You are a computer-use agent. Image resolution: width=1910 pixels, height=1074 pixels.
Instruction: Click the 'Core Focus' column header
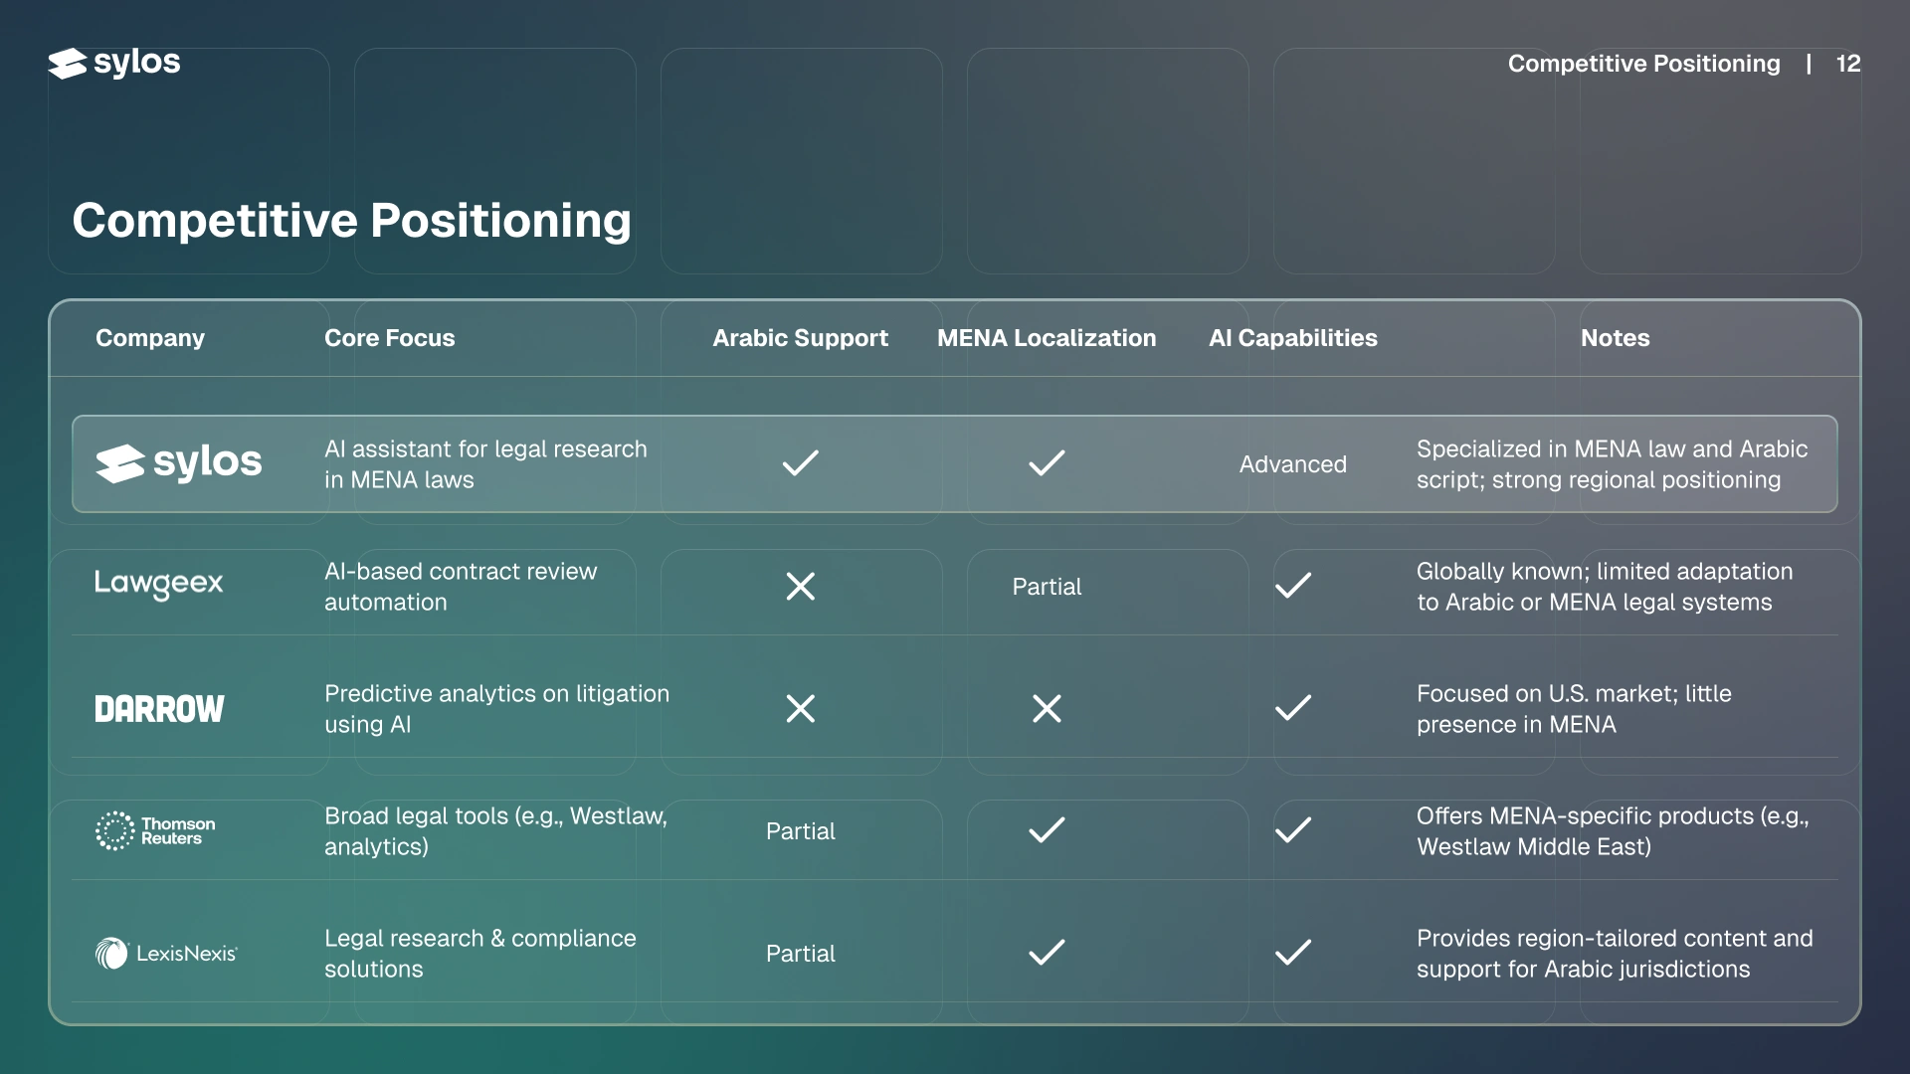[390, 338]
